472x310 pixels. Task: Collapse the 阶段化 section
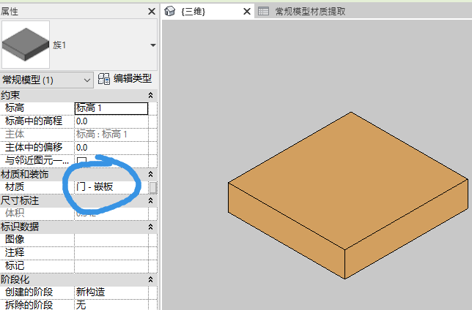coord(150,280)
